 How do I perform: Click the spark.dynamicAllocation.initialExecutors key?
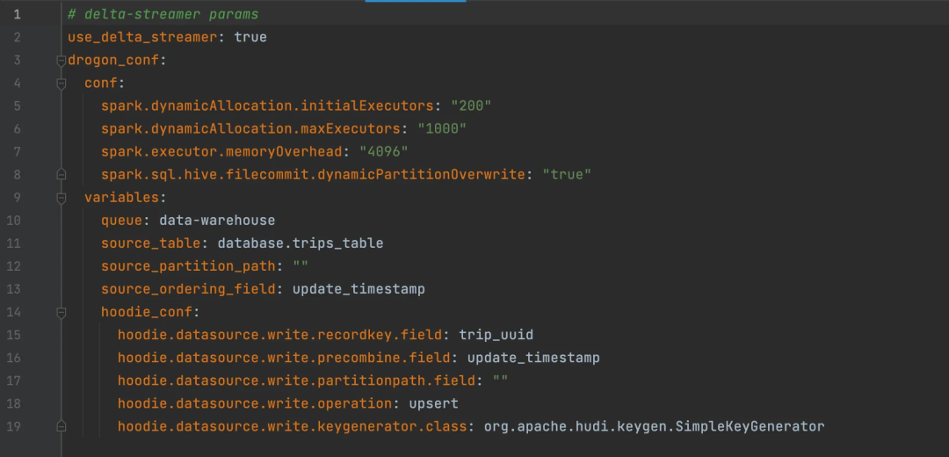[x=267, y=106]
